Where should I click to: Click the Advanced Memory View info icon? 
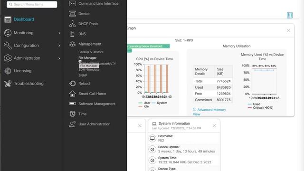pyautogui.click(x=194, y=110)
